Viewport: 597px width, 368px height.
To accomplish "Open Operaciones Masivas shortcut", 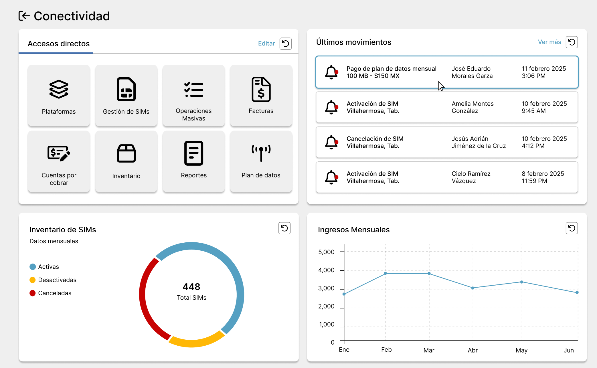I will (194, 96).
